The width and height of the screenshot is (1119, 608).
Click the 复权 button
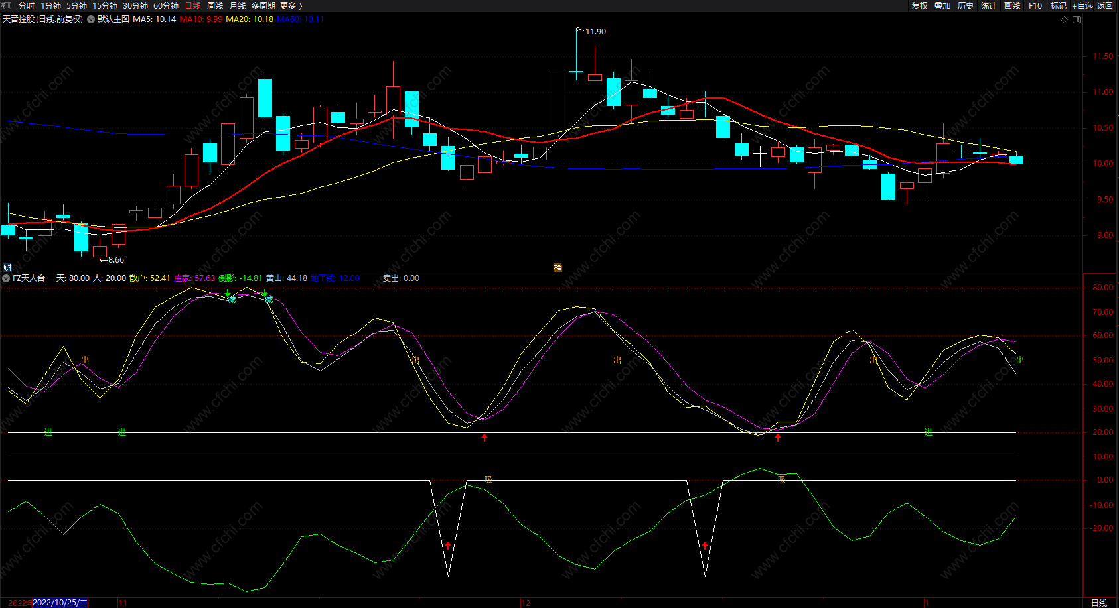pyautogui.click(x=920, y=5)
